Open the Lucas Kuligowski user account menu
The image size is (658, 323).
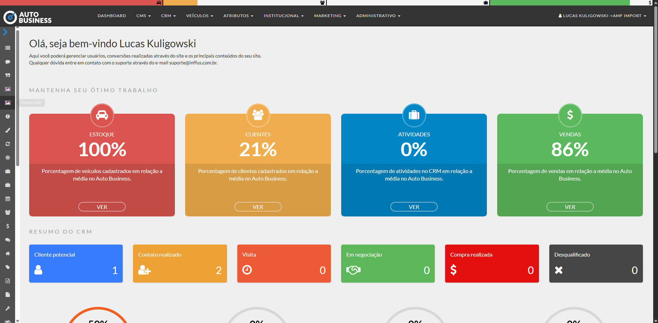[602, 16]
